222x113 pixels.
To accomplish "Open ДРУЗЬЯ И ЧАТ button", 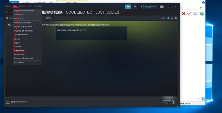I will coord(169,102).
